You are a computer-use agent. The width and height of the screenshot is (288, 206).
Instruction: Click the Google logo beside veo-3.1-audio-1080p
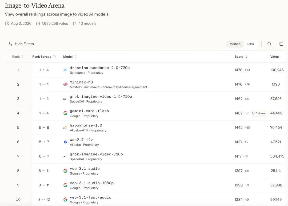tap(65, 185)
